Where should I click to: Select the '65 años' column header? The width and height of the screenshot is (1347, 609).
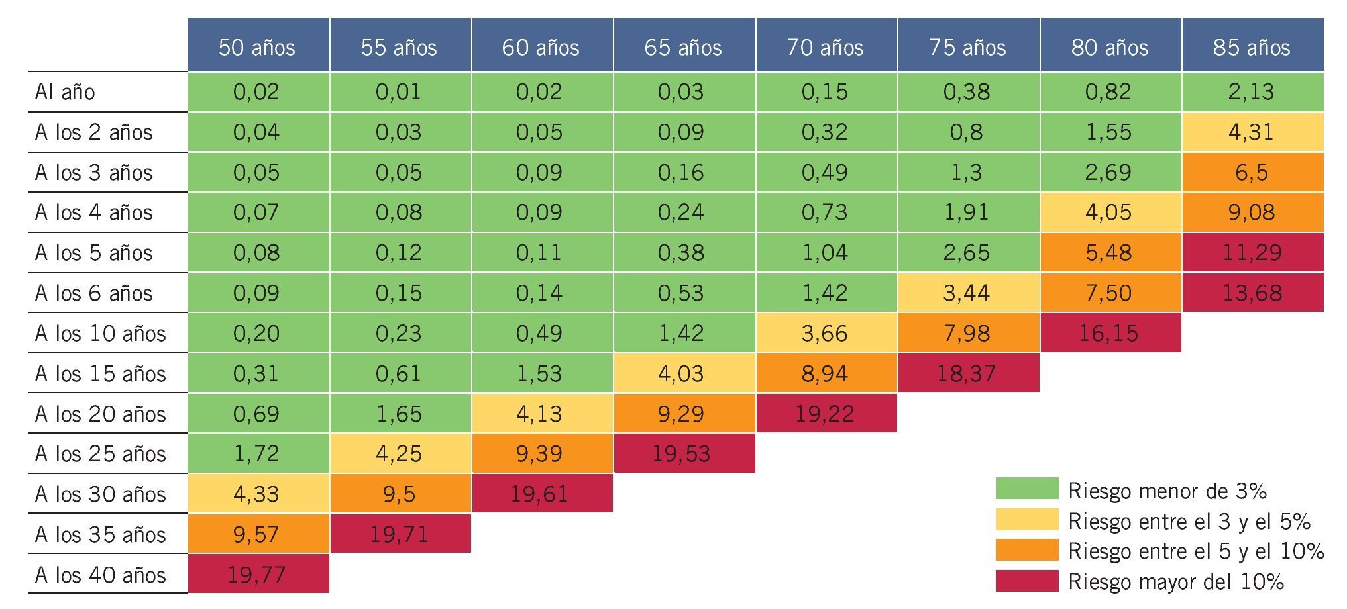tap(684, 46)
